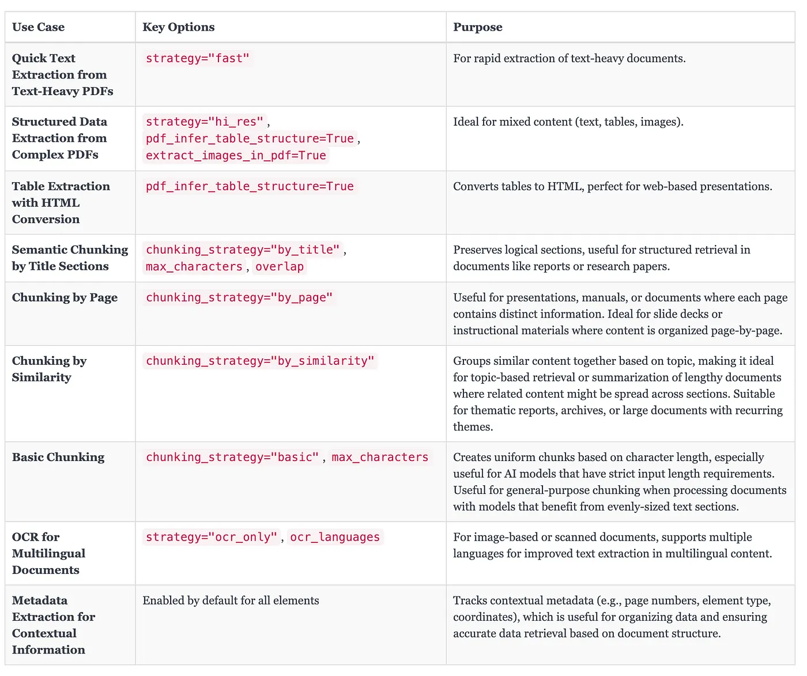Screen dimensions: 807x676
Task: Click the chunking_strategy="basic" code snippet
Action: tap(232, 457)
